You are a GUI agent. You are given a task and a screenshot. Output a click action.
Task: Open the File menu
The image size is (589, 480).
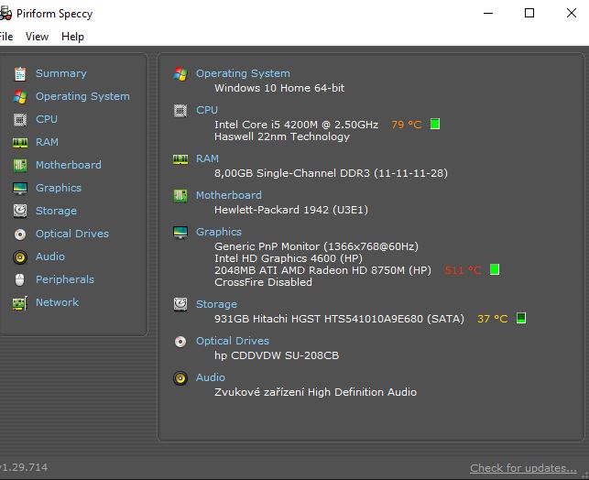coord(6,37)
